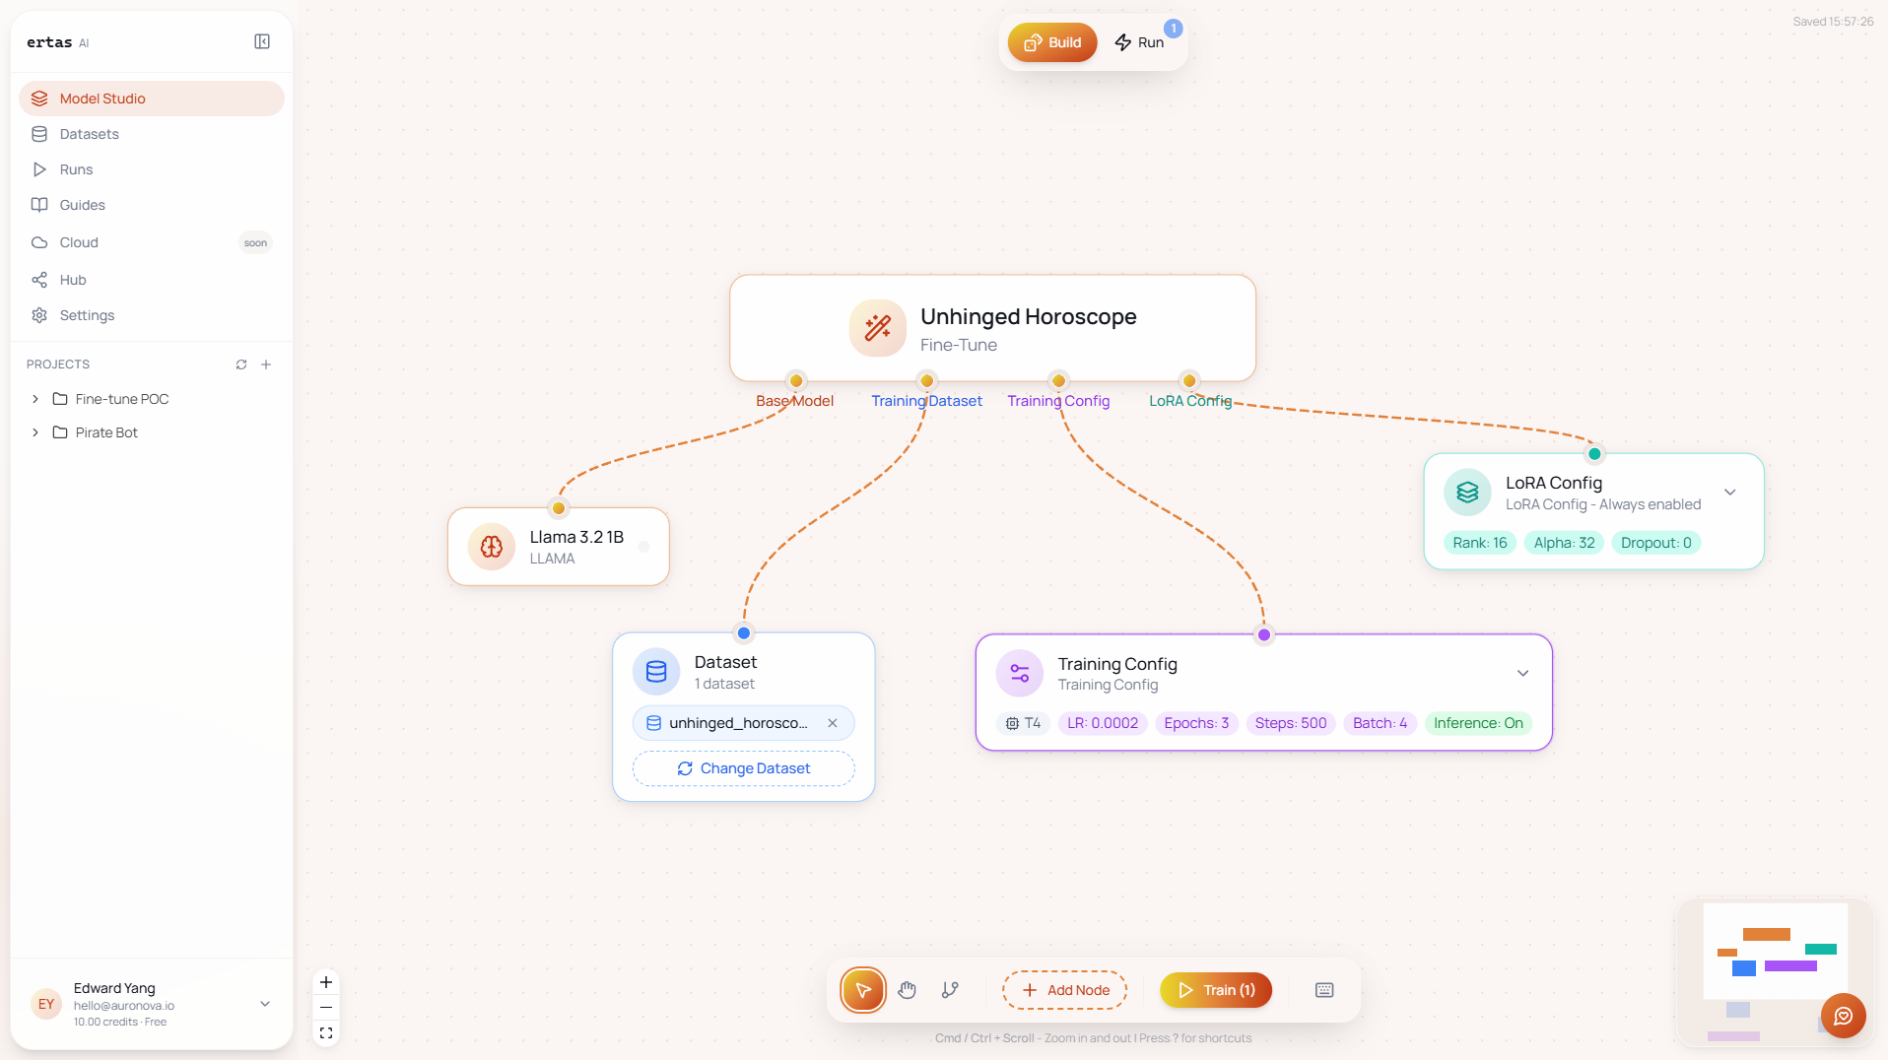Click the Training Config node purple connector

pyautogui.click(x=1264, y=635)
